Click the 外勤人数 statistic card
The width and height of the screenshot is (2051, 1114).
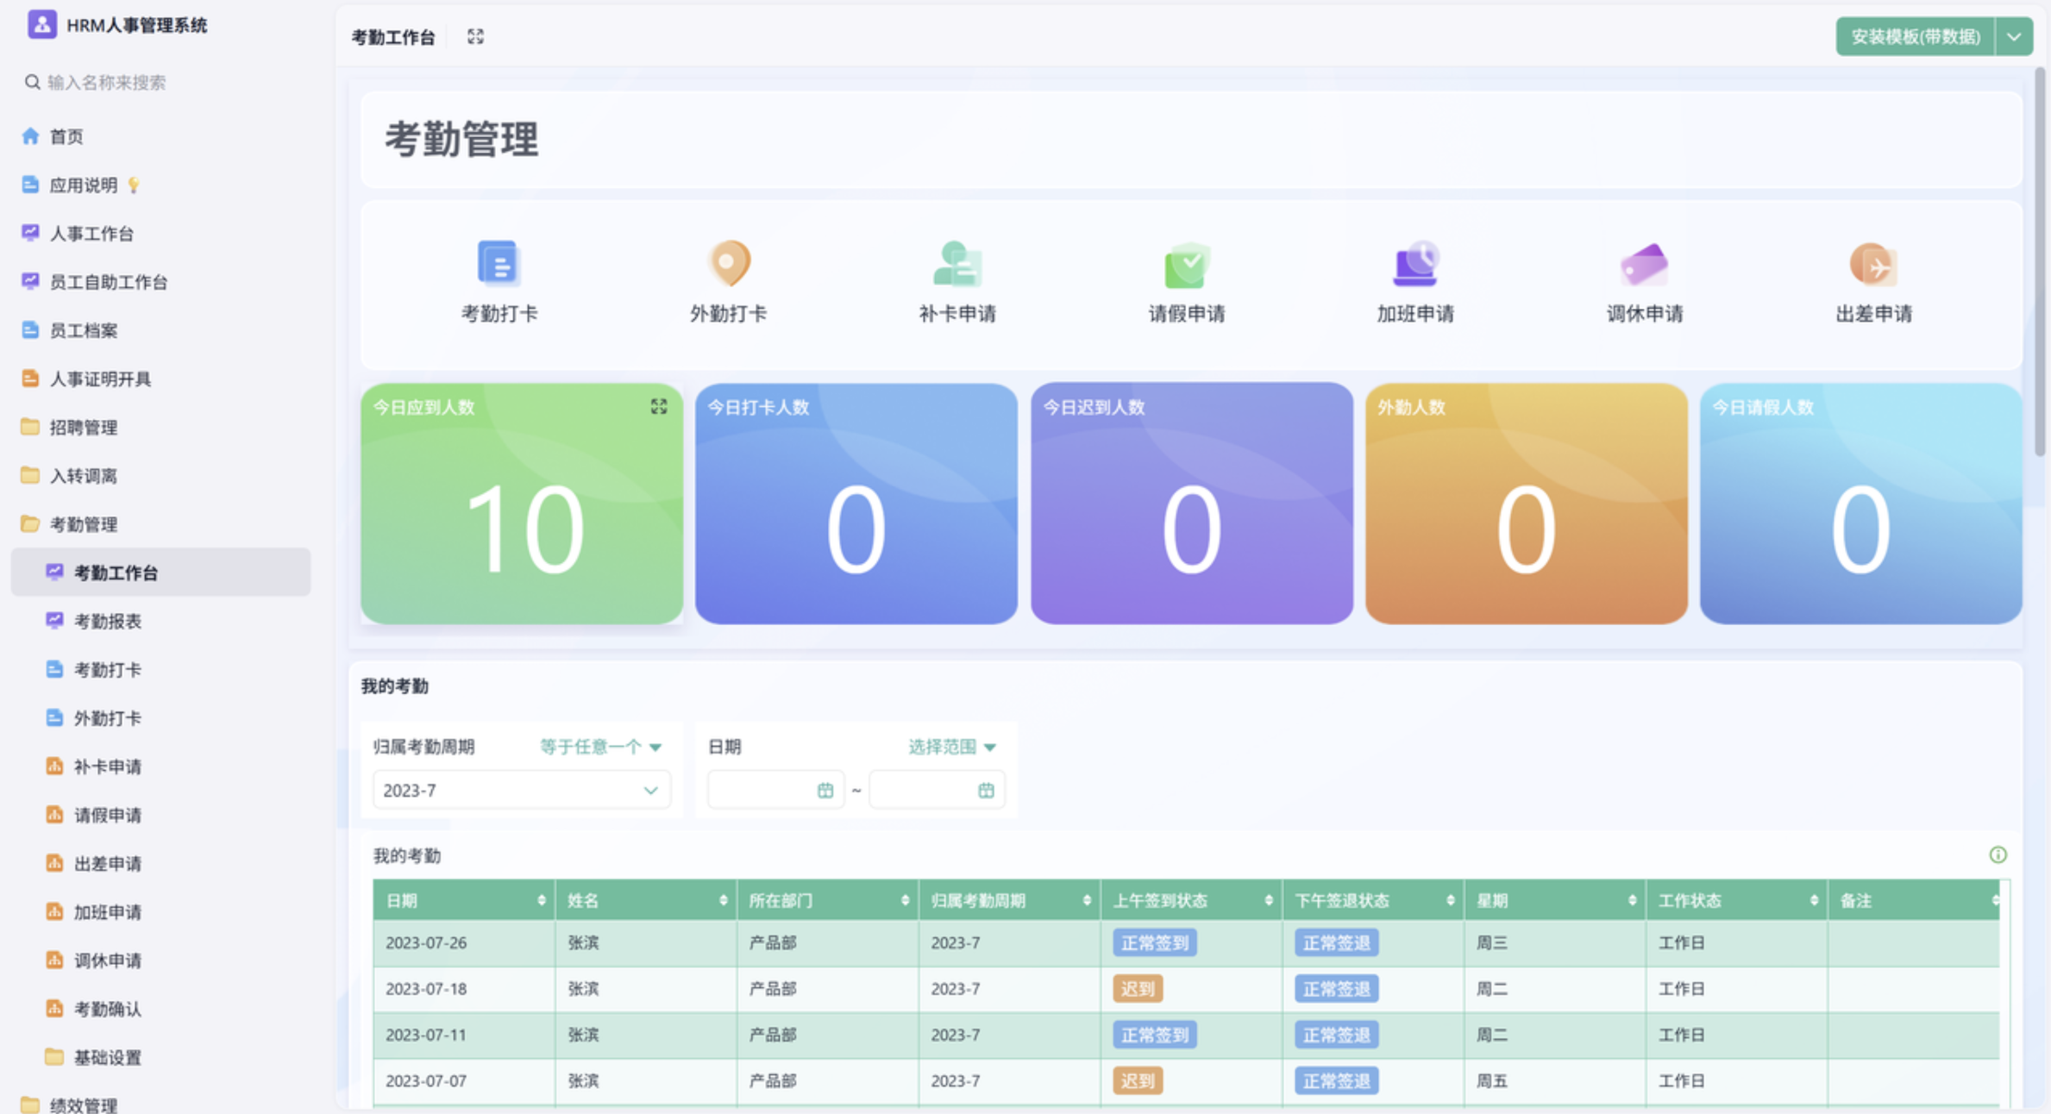point(1527,504)
